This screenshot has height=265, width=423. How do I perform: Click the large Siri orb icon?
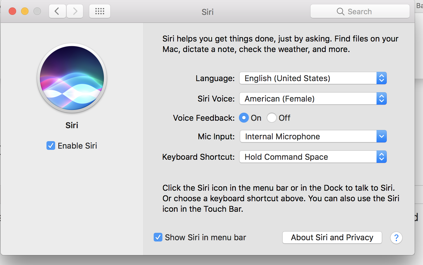pos(72,78)
